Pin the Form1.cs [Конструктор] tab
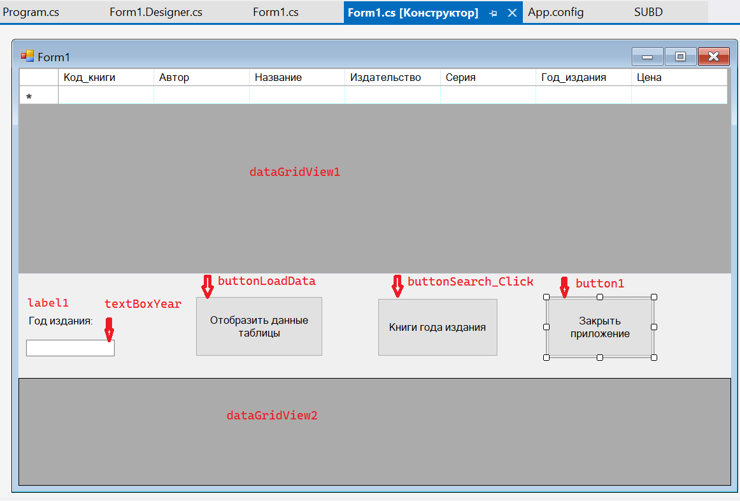The image size is (740, 501). [x=493, y=13]
